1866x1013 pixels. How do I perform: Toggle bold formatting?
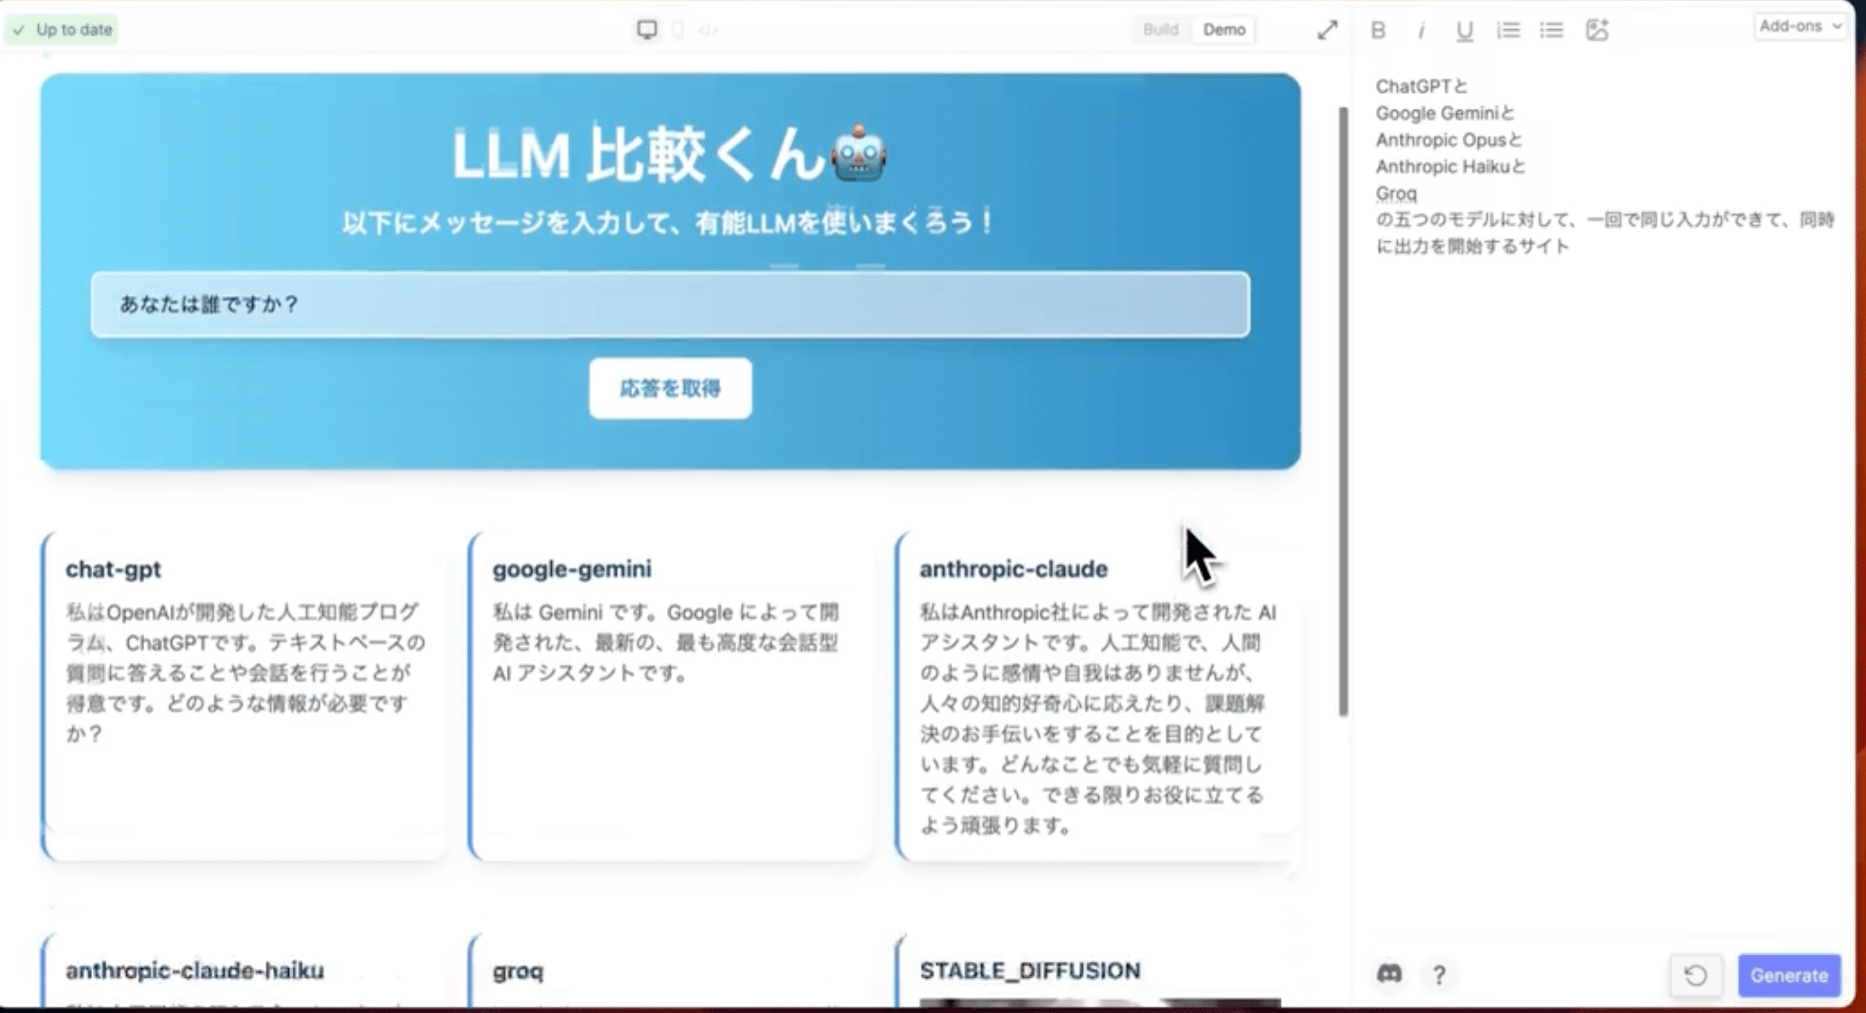click(1378, 30)
